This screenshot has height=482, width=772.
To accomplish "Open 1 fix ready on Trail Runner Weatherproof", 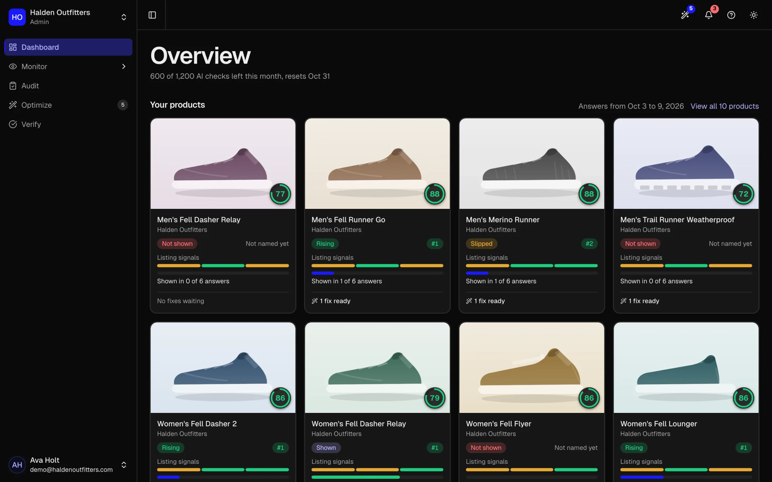I will pos(640,301).
